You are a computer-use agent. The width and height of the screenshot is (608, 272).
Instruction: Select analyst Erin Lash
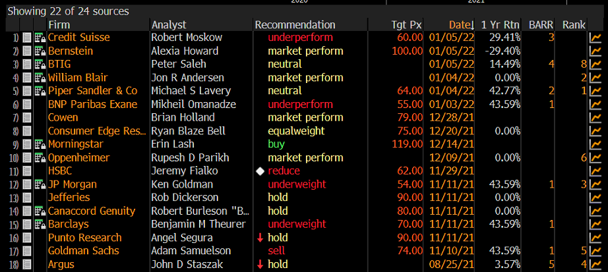[173, 144]
